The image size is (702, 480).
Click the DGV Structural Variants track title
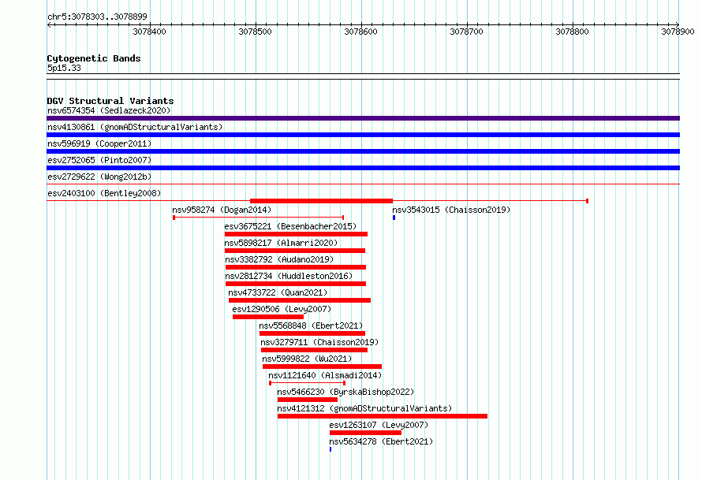pyautogui.click(x=110, y=101)
